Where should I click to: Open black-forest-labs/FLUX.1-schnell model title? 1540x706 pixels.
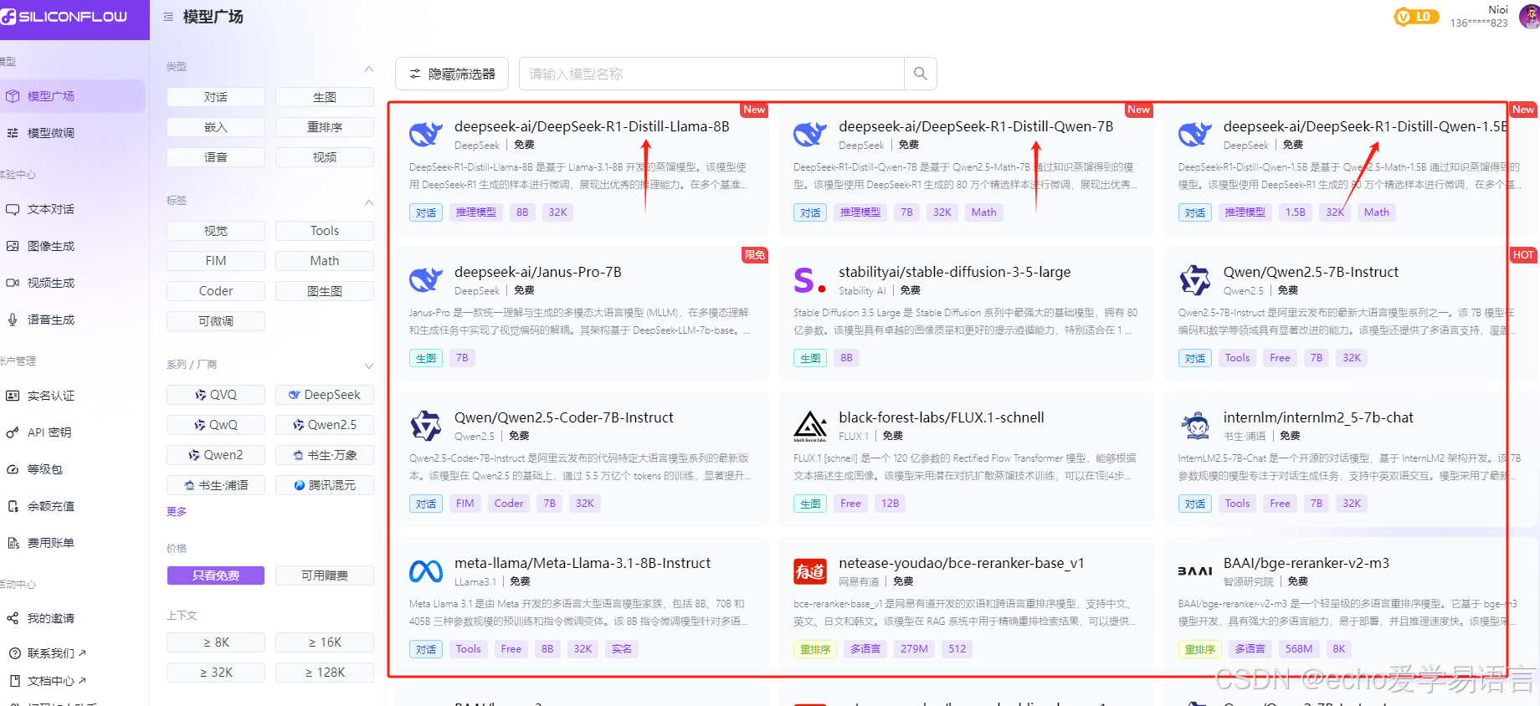942,417
